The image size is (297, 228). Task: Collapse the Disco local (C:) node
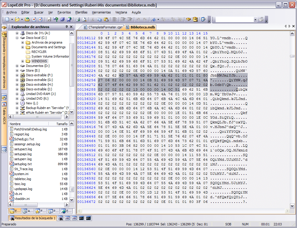(x=17, y=38)
